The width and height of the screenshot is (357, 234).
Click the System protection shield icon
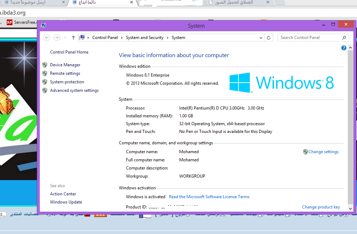tap(45, 82)
